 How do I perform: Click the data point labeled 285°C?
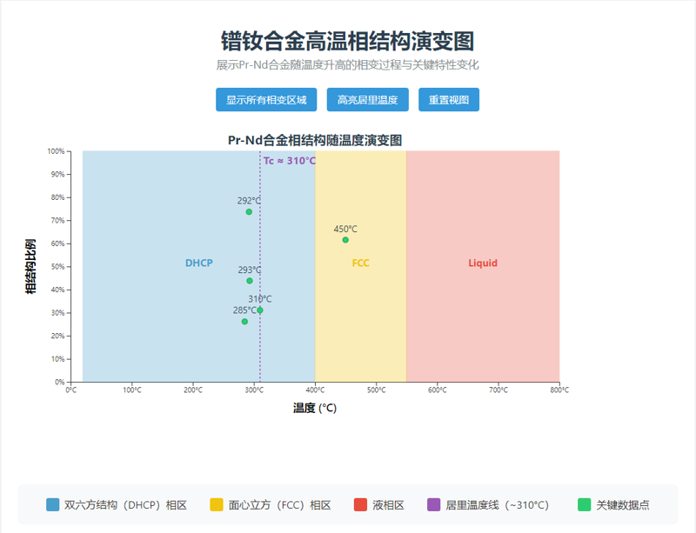point(244,322)
